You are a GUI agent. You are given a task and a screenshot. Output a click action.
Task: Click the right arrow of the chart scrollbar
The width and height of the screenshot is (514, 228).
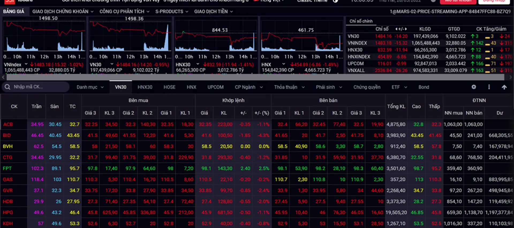click(x=510, y=77)
